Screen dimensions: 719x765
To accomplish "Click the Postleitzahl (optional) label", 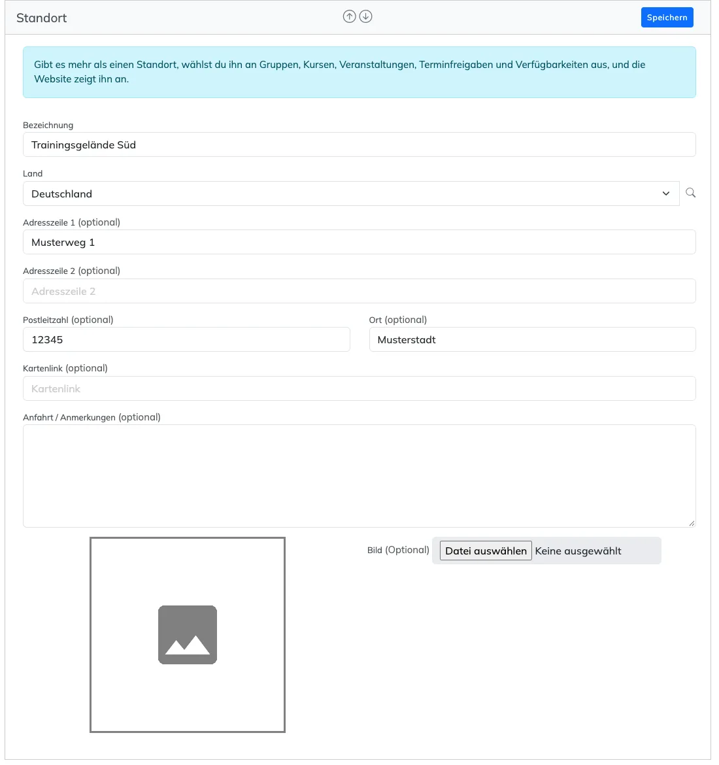I will point(68,320).
